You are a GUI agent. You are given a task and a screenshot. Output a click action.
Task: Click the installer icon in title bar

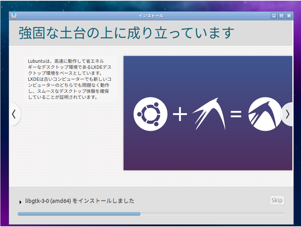(14, 16)
